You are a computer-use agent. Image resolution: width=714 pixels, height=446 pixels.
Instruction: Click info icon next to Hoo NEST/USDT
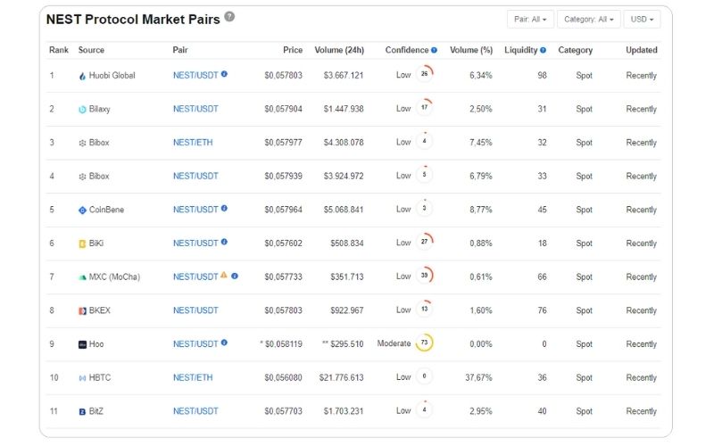pyautogui.click(x=224, y=343)
